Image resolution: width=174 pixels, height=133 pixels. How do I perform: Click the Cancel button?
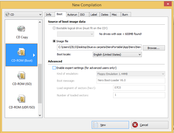(150, 125)
